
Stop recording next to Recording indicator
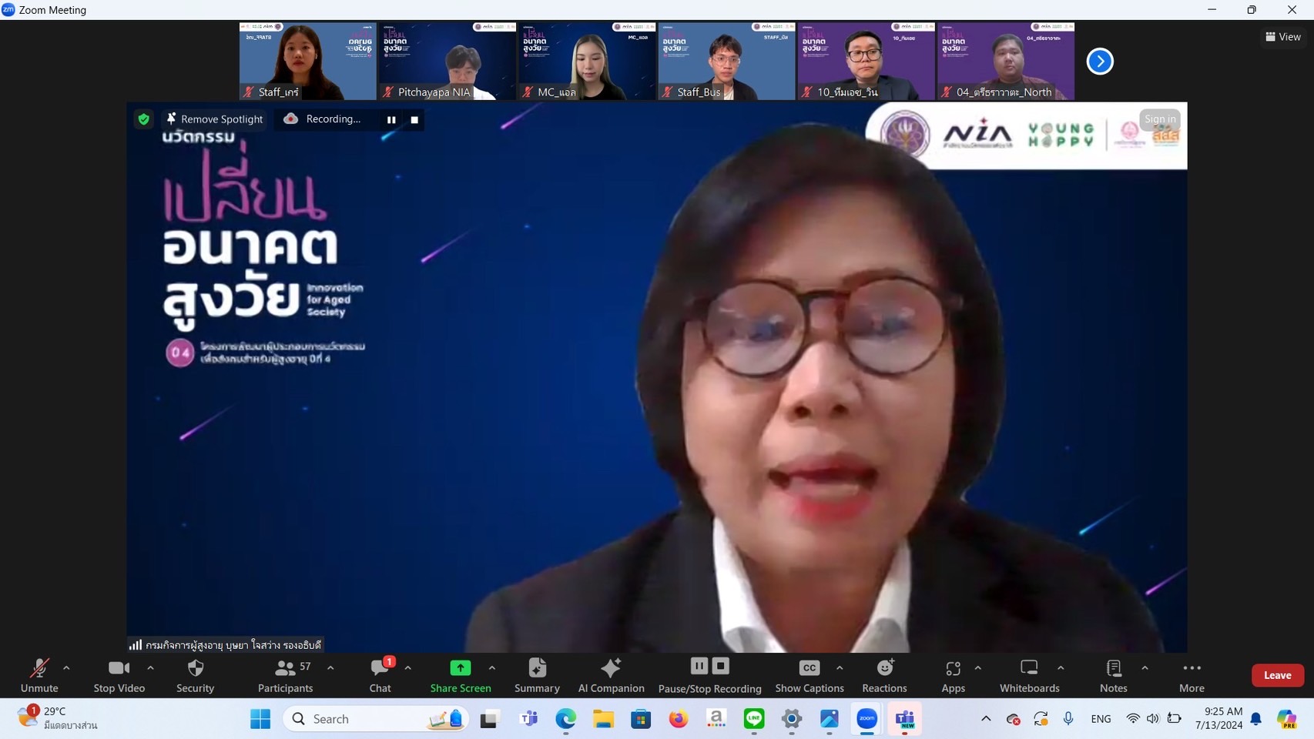click(414, 120)
